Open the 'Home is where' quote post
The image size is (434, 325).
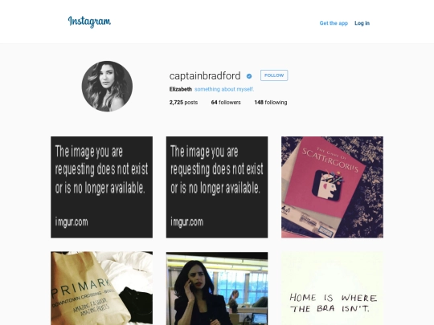332,288
